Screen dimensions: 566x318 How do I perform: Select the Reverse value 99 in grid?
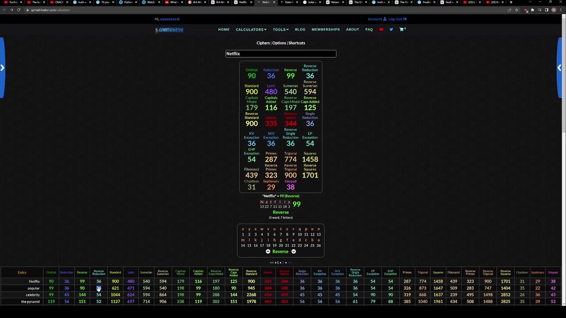click(x=291, y=76)
